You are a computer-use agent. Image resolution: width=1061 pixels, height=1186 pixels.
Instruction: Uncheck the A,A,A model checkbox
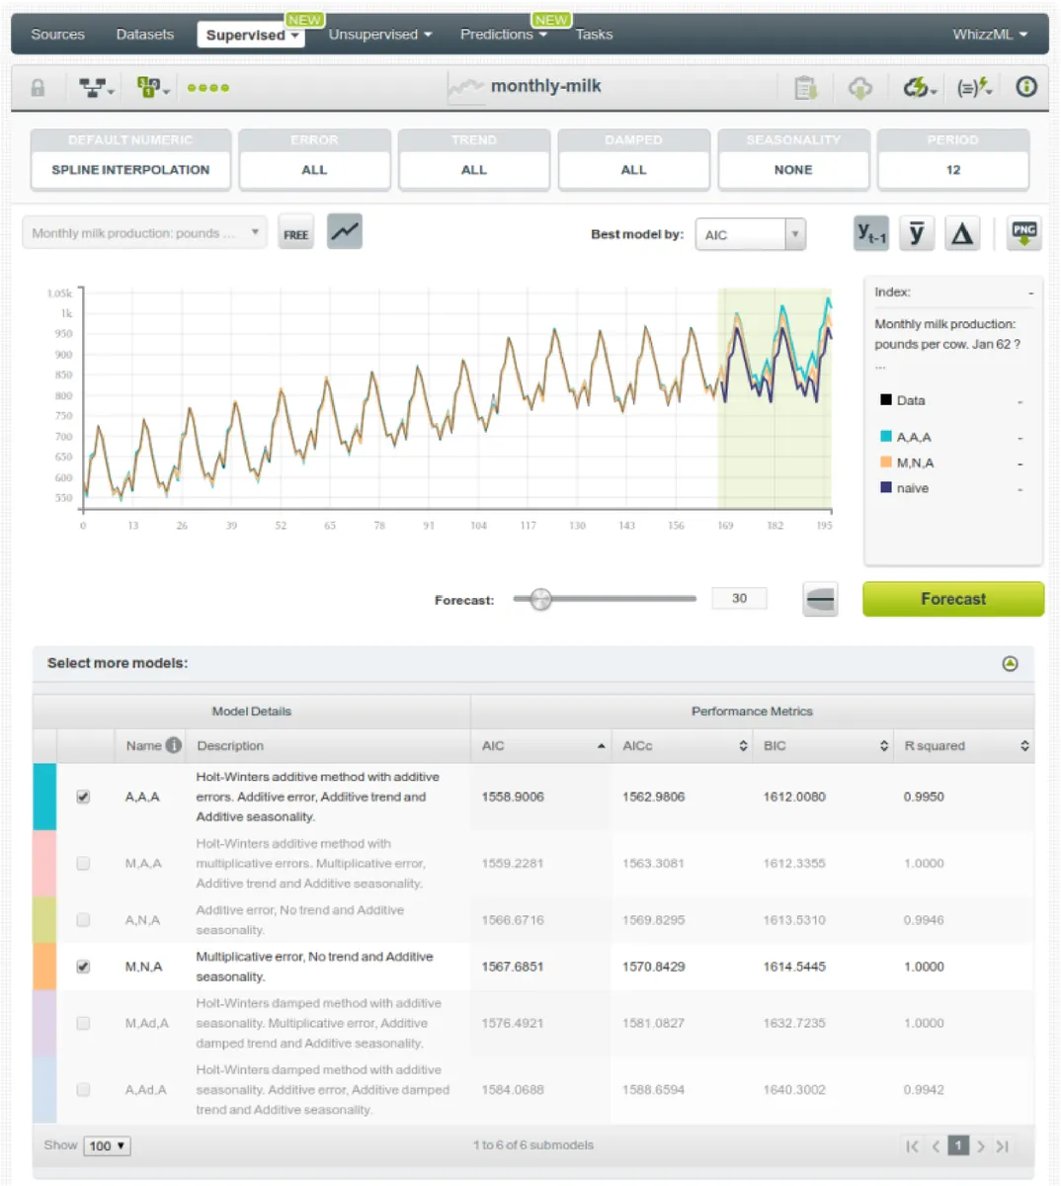point(83,797)
